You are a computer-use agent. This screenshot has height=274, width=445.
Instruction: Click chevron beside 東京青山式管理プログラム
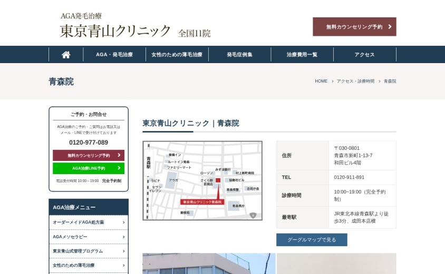pos(124,251)
